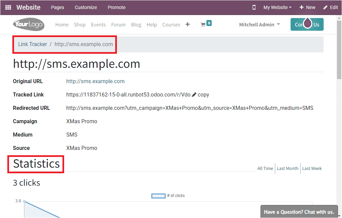
Task: Open the chat widget
Action: pos(299,212)
